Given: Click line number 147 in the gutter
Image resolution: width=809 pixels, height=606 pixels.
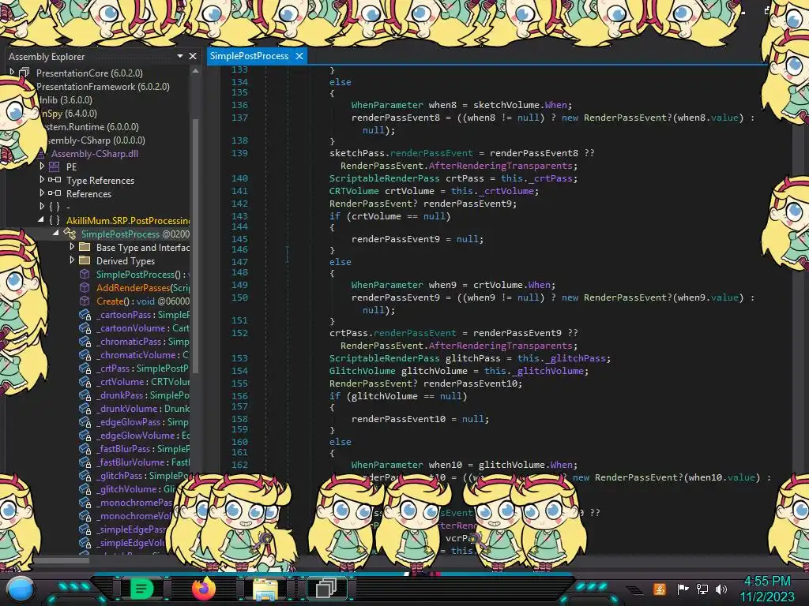Looking at the screenshot, I should [239, 262].
